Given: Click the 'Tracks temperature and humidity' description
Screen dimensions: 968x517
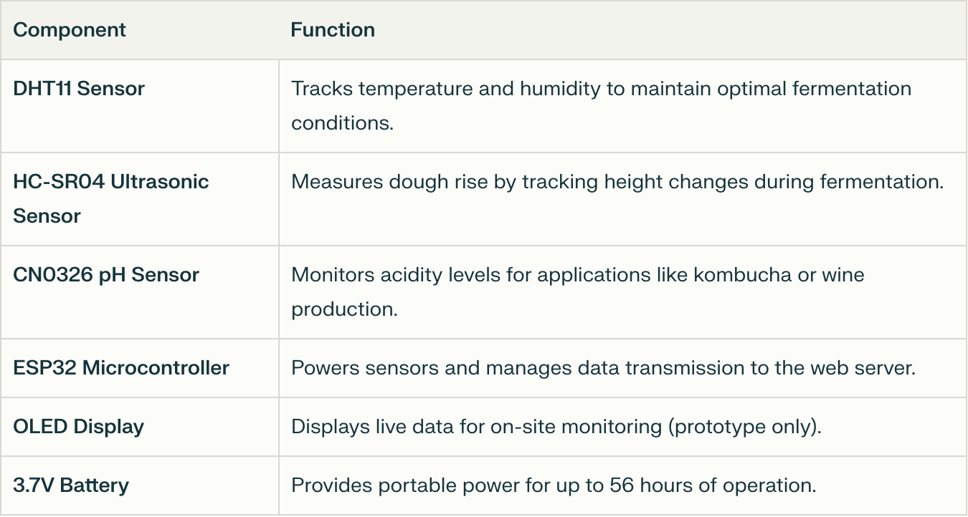Looking at the screenshot, I should point(601,105).
